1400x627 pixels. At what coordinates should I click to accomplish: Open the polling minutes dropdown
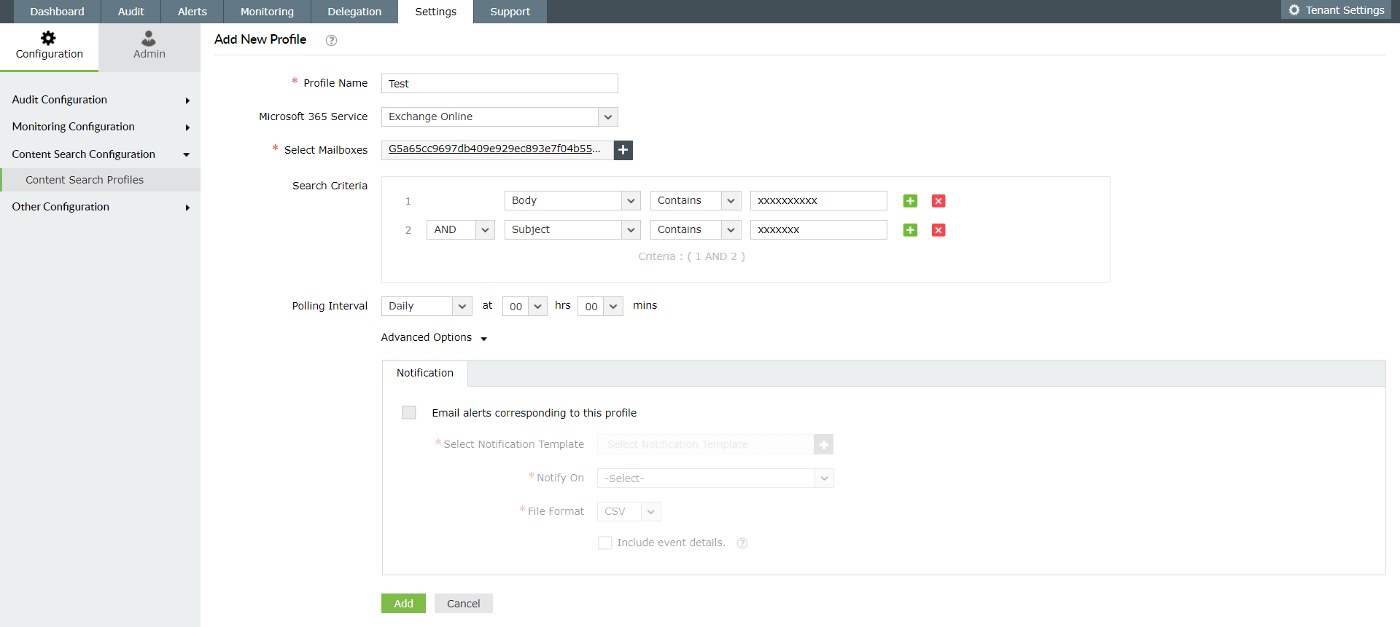click(600, 306)
